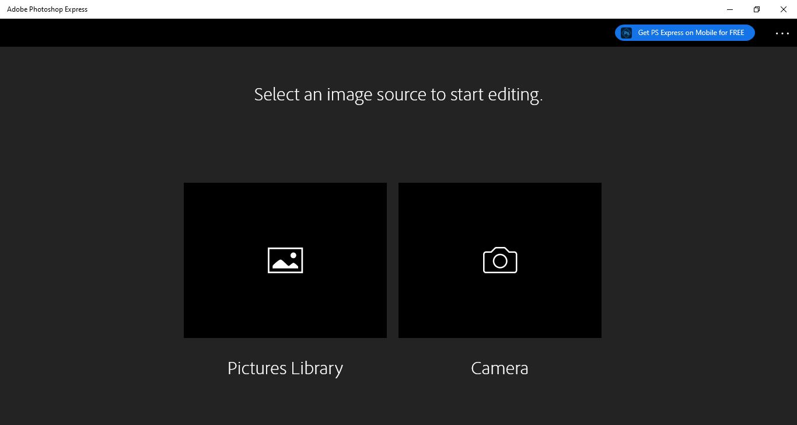This screenshot has width=797, height=425.
Task: Click the empty black header bar area
Action: point(303,33)
